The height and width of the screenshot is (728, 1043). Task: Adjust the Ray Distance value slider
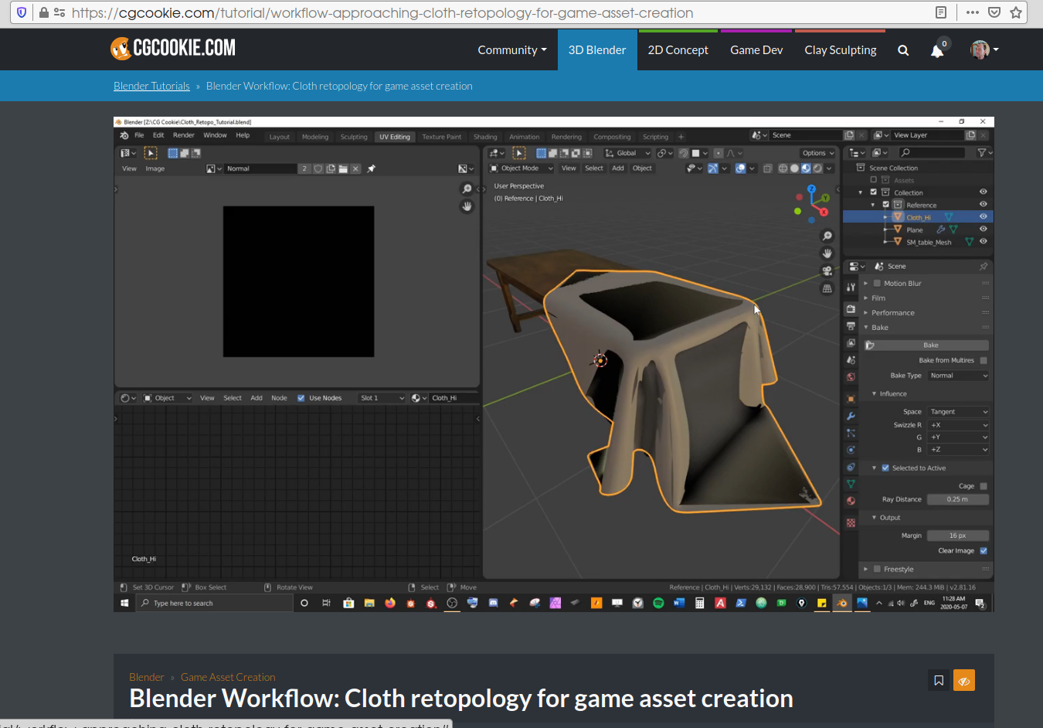[x=957, y=499]
